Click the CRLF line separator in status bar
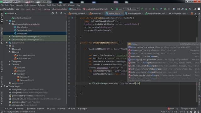Image resolution: width=201 pixels, height=113 pixels. point(168,112)
